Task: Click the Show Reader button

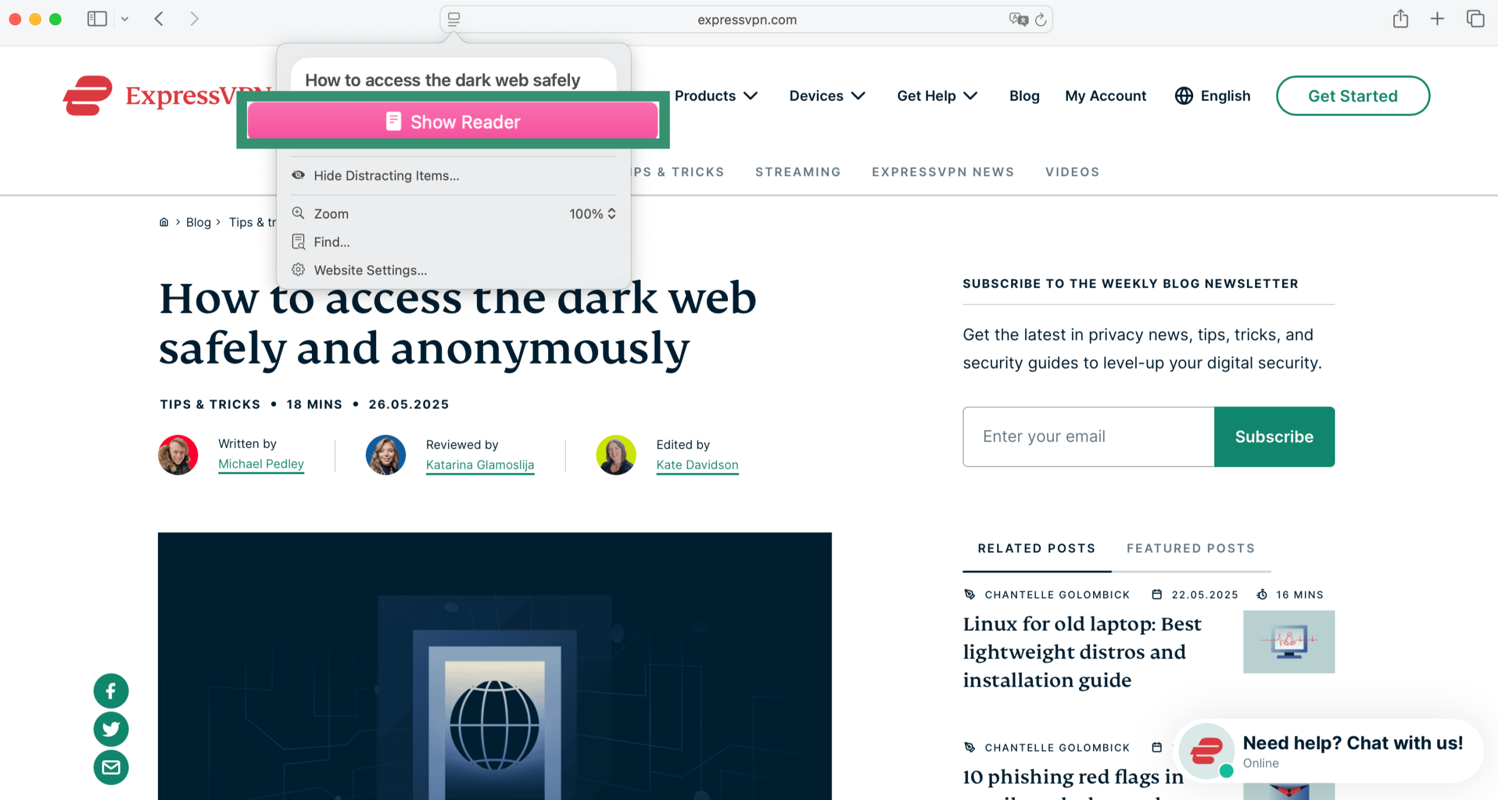Action: pyautogui.click(x=453, y=121)
